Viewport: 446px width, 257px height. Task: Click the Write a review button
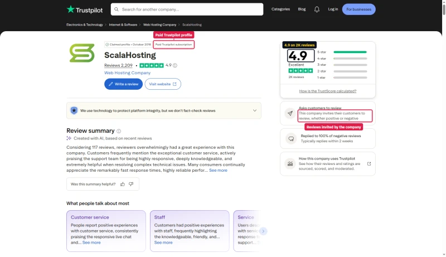pos(123,84)
